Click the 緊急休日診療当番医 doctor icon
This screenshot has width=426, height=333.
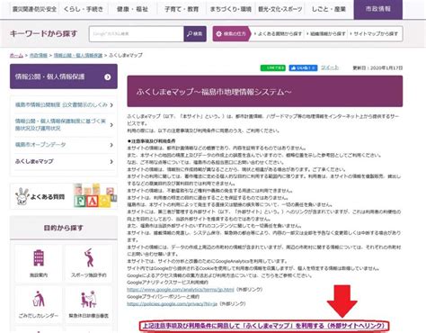(x=89, y=299)
